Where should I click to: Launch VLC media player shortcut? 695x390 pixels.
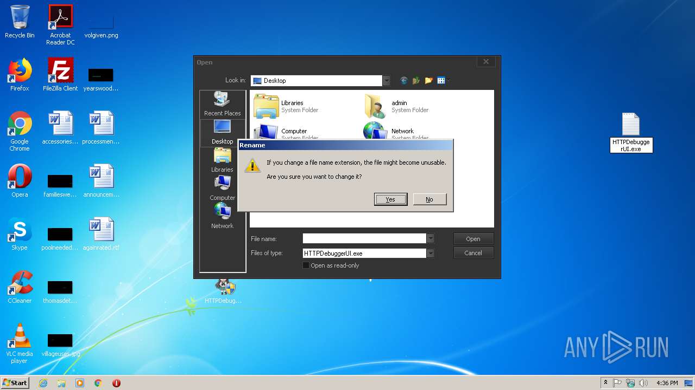(20, 343)
